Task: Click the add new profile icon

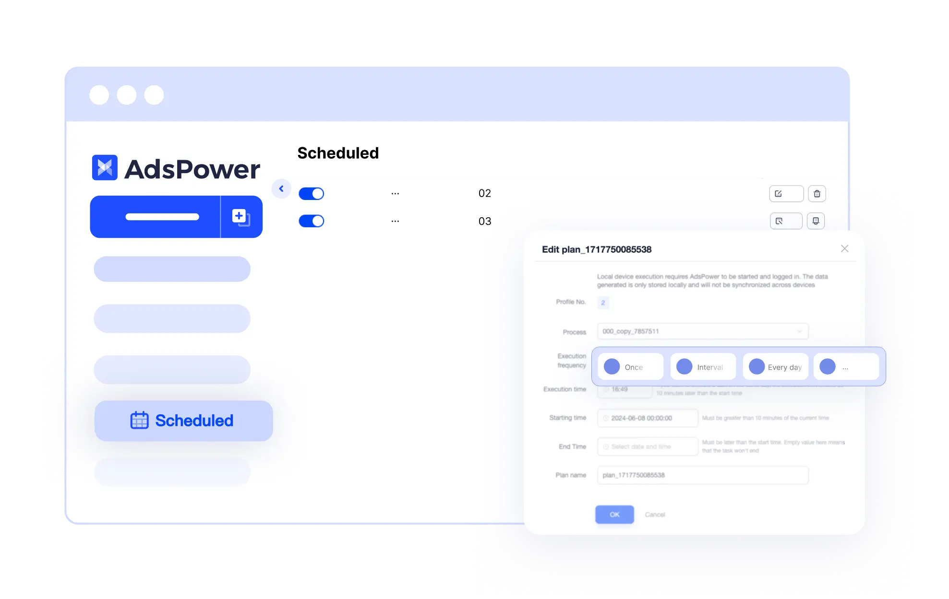Action: click(239, 216)
